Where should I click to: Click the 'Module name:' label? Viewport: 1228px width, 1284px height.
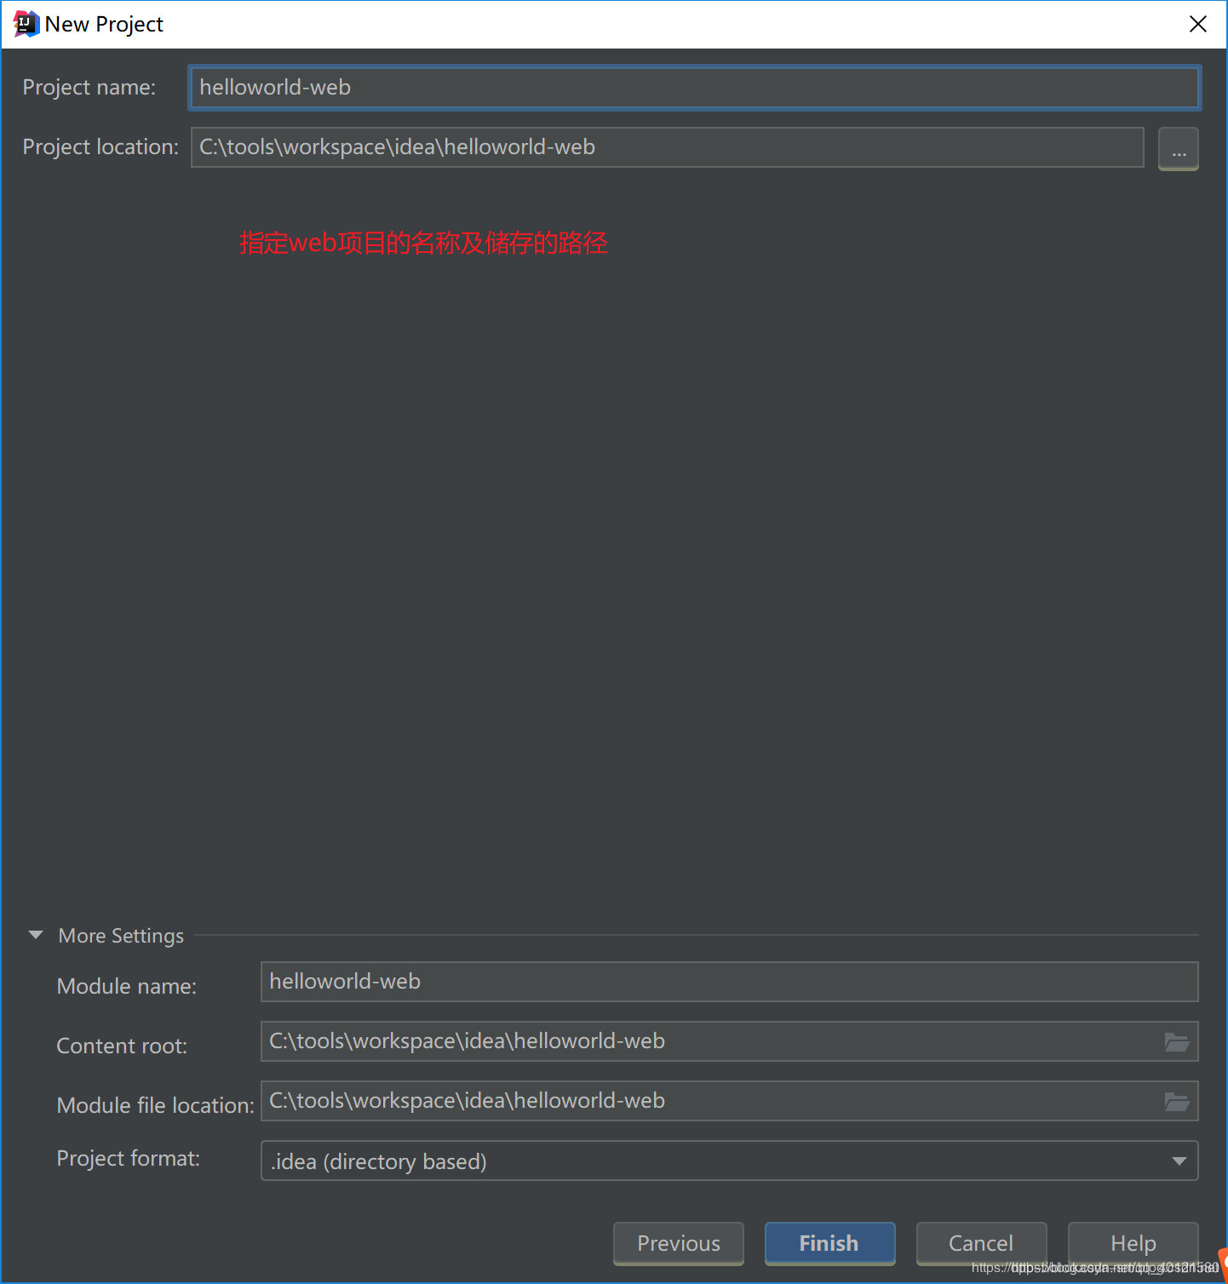point(126,986)
